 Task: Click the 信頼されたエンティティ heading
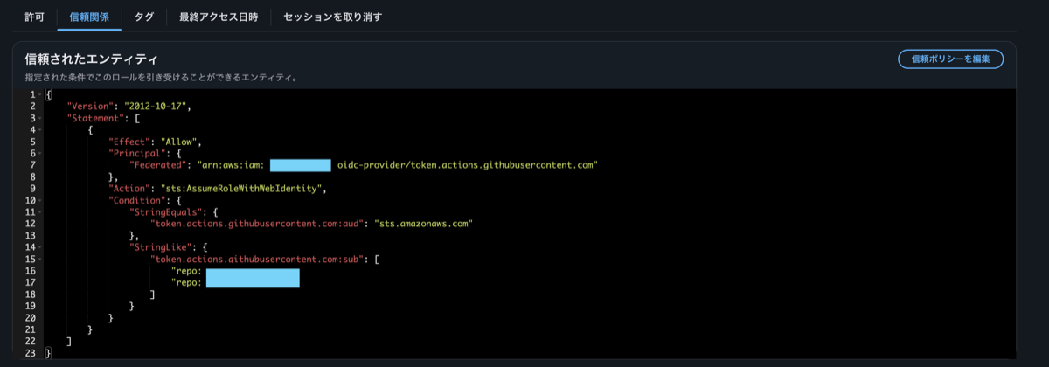[91, 59]
